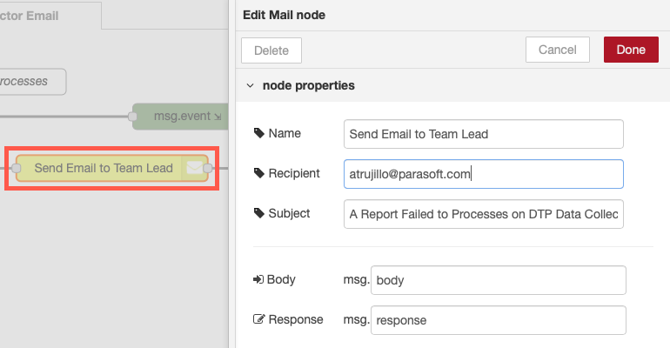
Task: Edit the msg. response property field
Action: 499,320
